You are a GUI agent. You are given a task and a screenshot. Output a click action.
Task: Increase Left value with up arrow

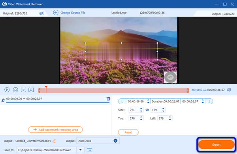click(170, 117)
